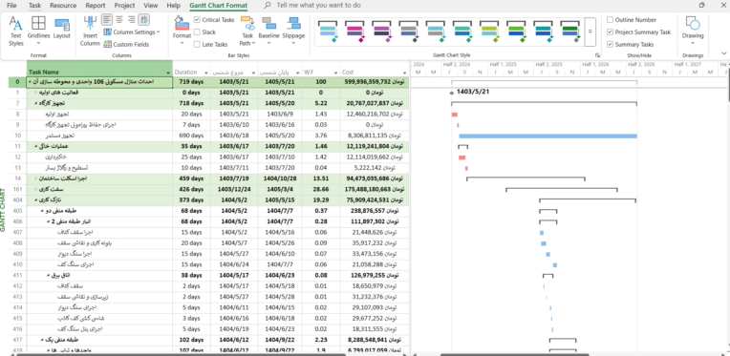Viewport: 730px width, 356px height.
Task: Switch to the Report tab
Action: pyautogui.click(x=95, y=6)
